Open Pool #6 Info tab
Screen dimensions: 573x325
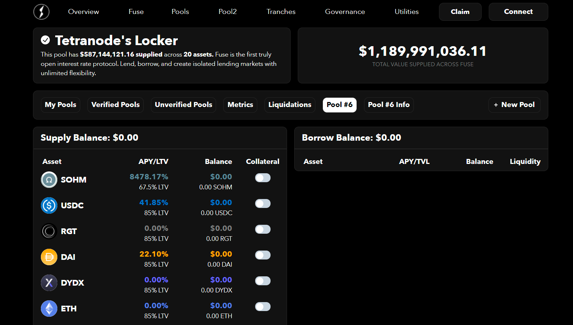pos(389,105)
